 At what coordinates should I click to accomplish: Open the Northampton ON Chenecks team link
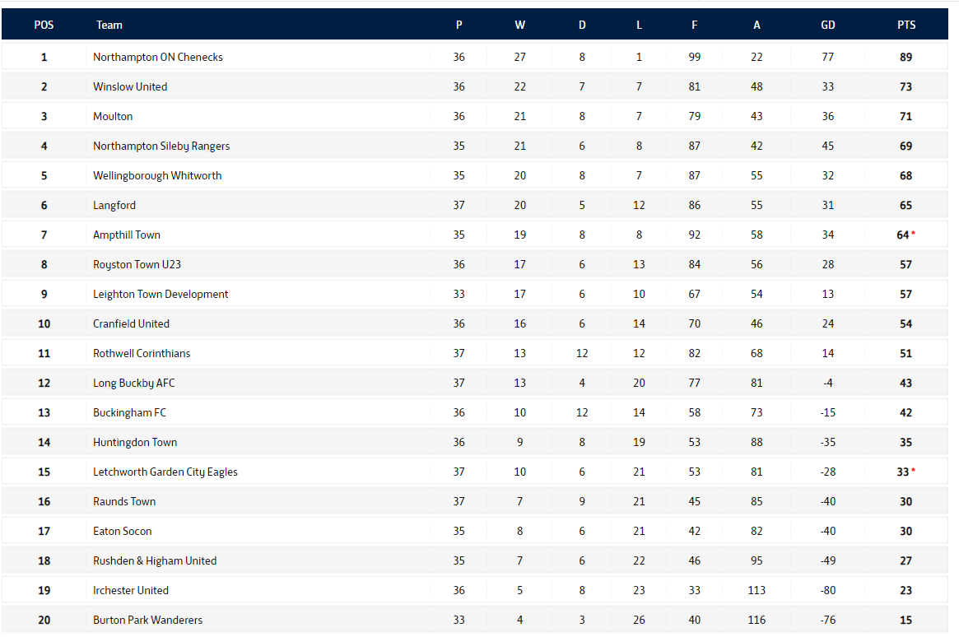158,58
